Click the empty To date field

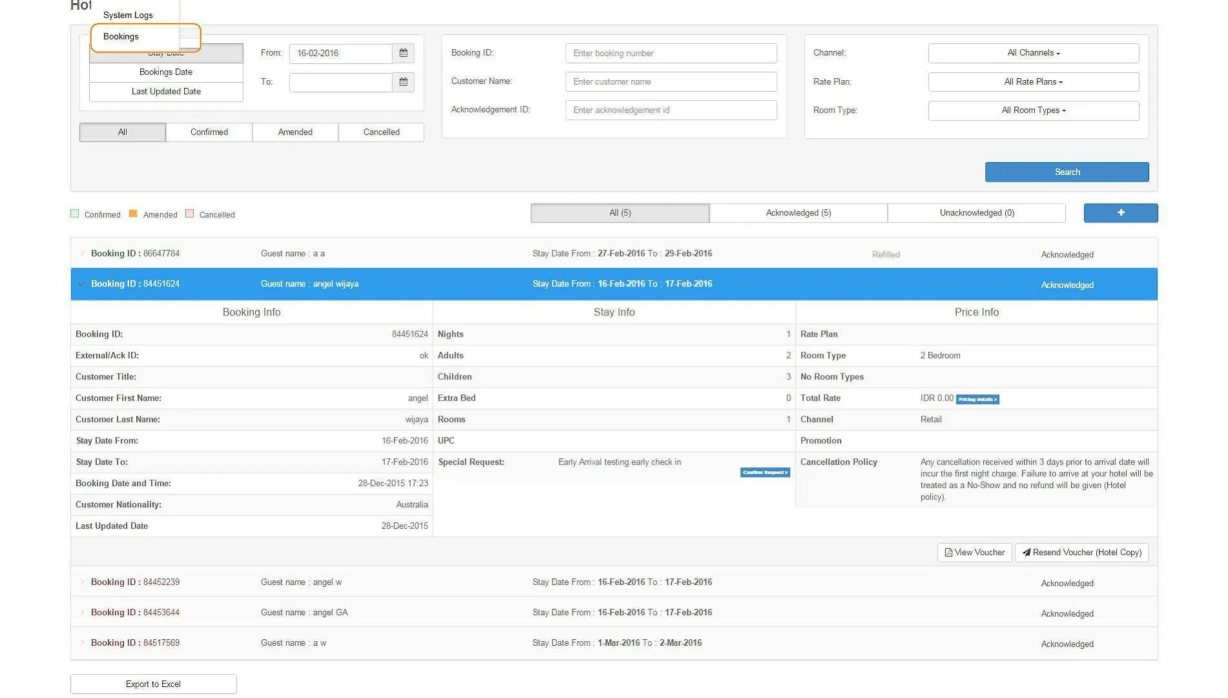point(340,82)
